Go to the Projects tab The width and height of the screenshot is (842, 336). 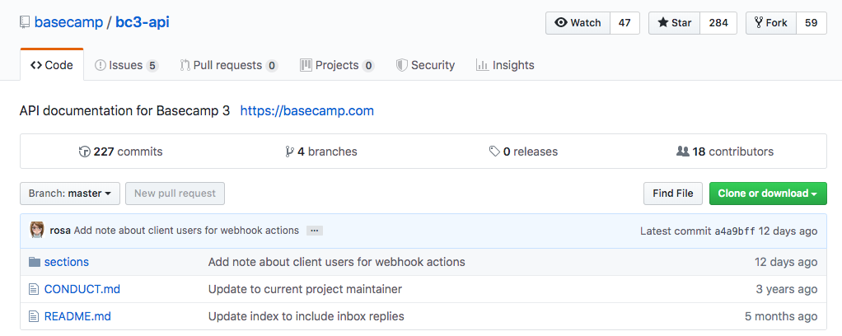point(337,66)
